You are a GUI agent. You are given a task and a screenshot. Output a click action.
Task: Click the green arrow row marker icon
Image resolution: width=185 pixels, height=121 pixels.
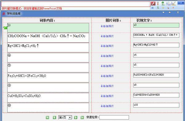click(5, 28)
